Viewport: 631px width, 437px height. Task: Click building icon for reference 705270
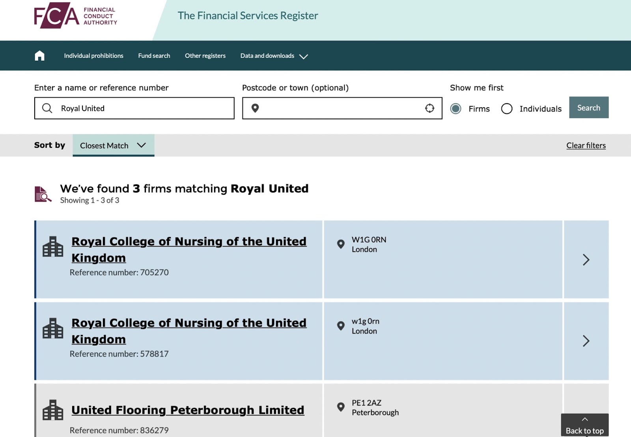coord(53,247)
